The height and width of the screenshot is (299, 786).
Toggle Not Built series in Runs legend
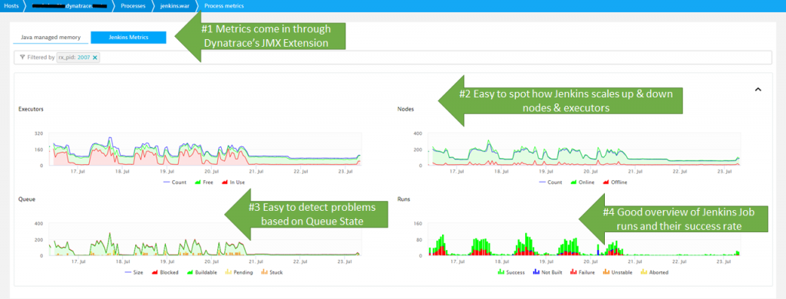(x=547, y=272)
